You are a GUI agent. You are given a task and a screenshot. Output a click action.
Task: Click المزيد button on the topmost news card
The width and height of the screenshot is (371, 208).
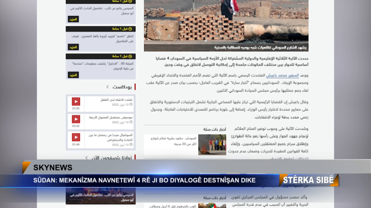[x=73, y=19]
